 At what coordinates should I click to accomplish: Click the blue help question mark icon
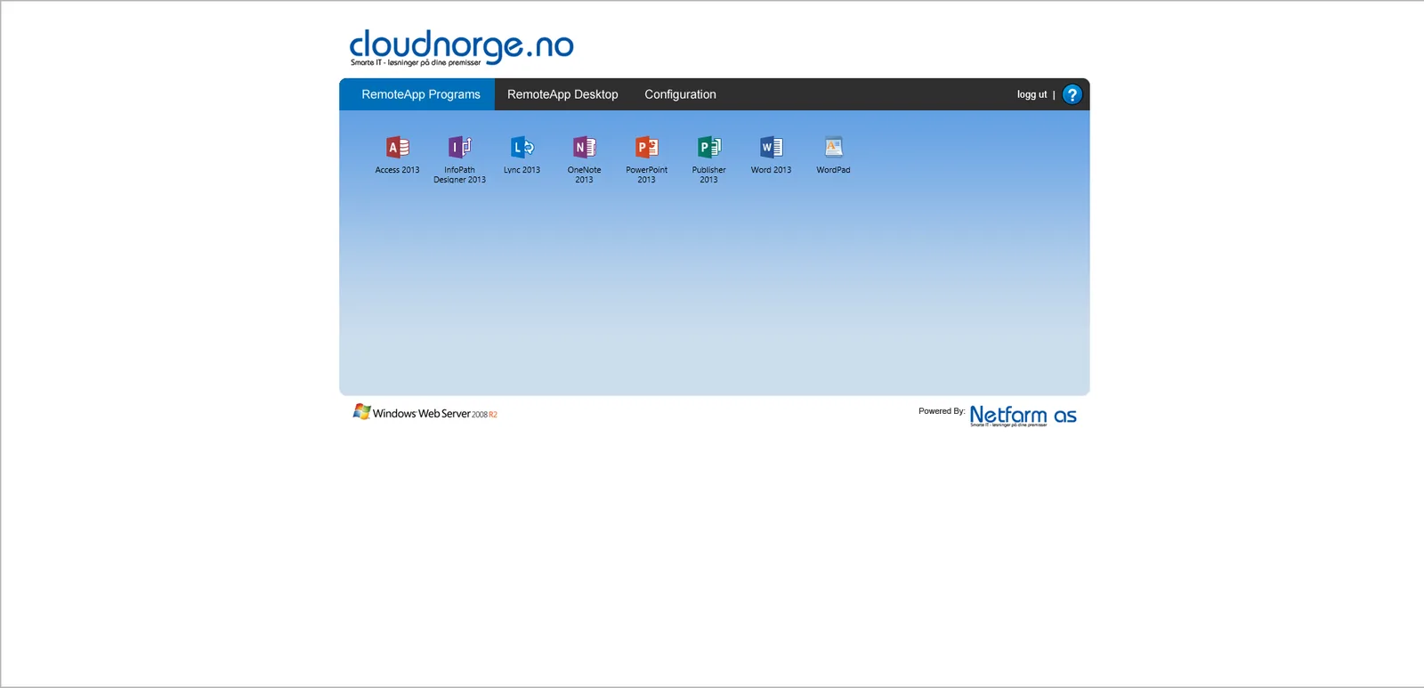(1072, 94)
